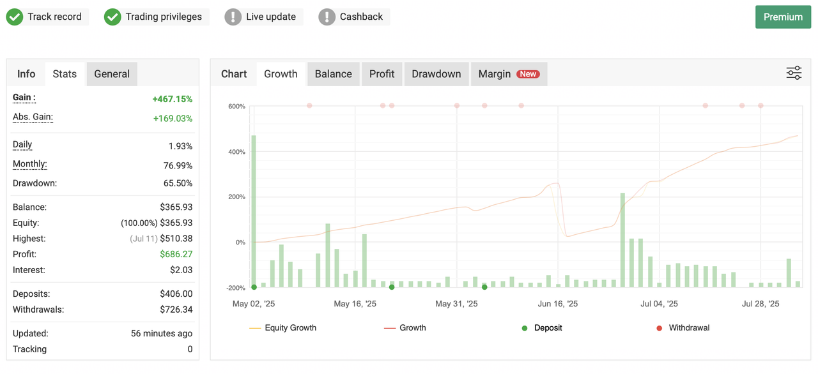Click the Track record status label

tap(54, 17)
